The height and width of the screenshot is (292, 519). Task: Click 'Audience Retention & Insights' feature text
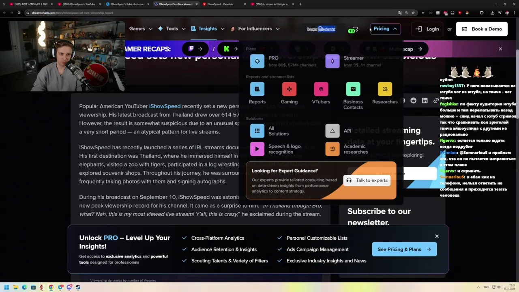pos(224,249)
